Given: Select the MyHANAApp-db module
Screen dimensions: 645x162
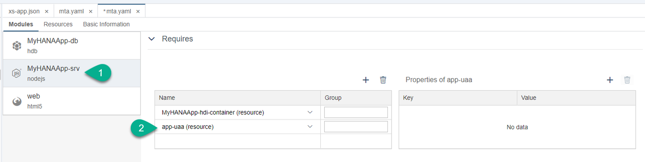Looking at the screenshot, I should [72, 45].
